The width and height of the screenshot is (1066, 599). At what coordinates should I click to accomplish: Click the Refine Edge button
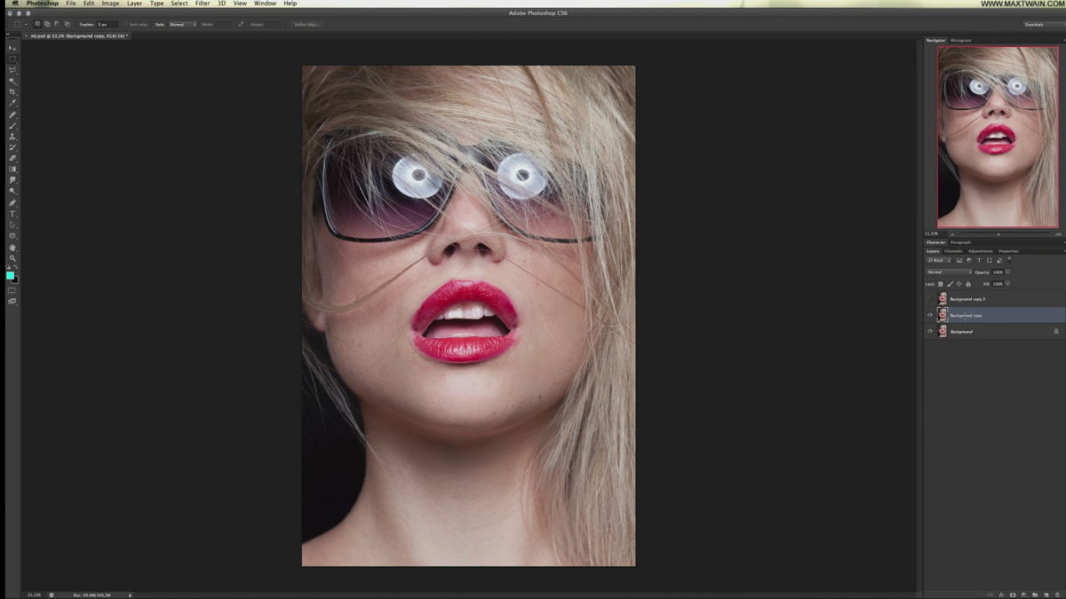click(307, 24)
